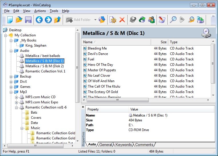
Task: Sort file list by Size column
Action: 159,42
